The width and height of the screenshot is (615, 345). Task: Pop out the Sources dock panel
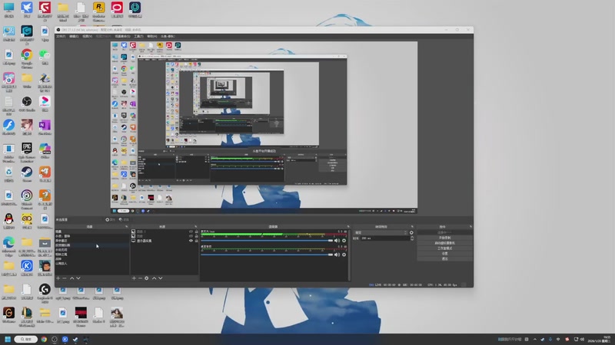(196, 226)
